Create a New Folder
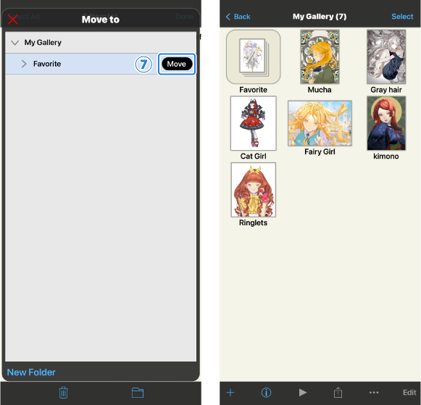This screenshot has height=405, width=421. pos(31,372)
